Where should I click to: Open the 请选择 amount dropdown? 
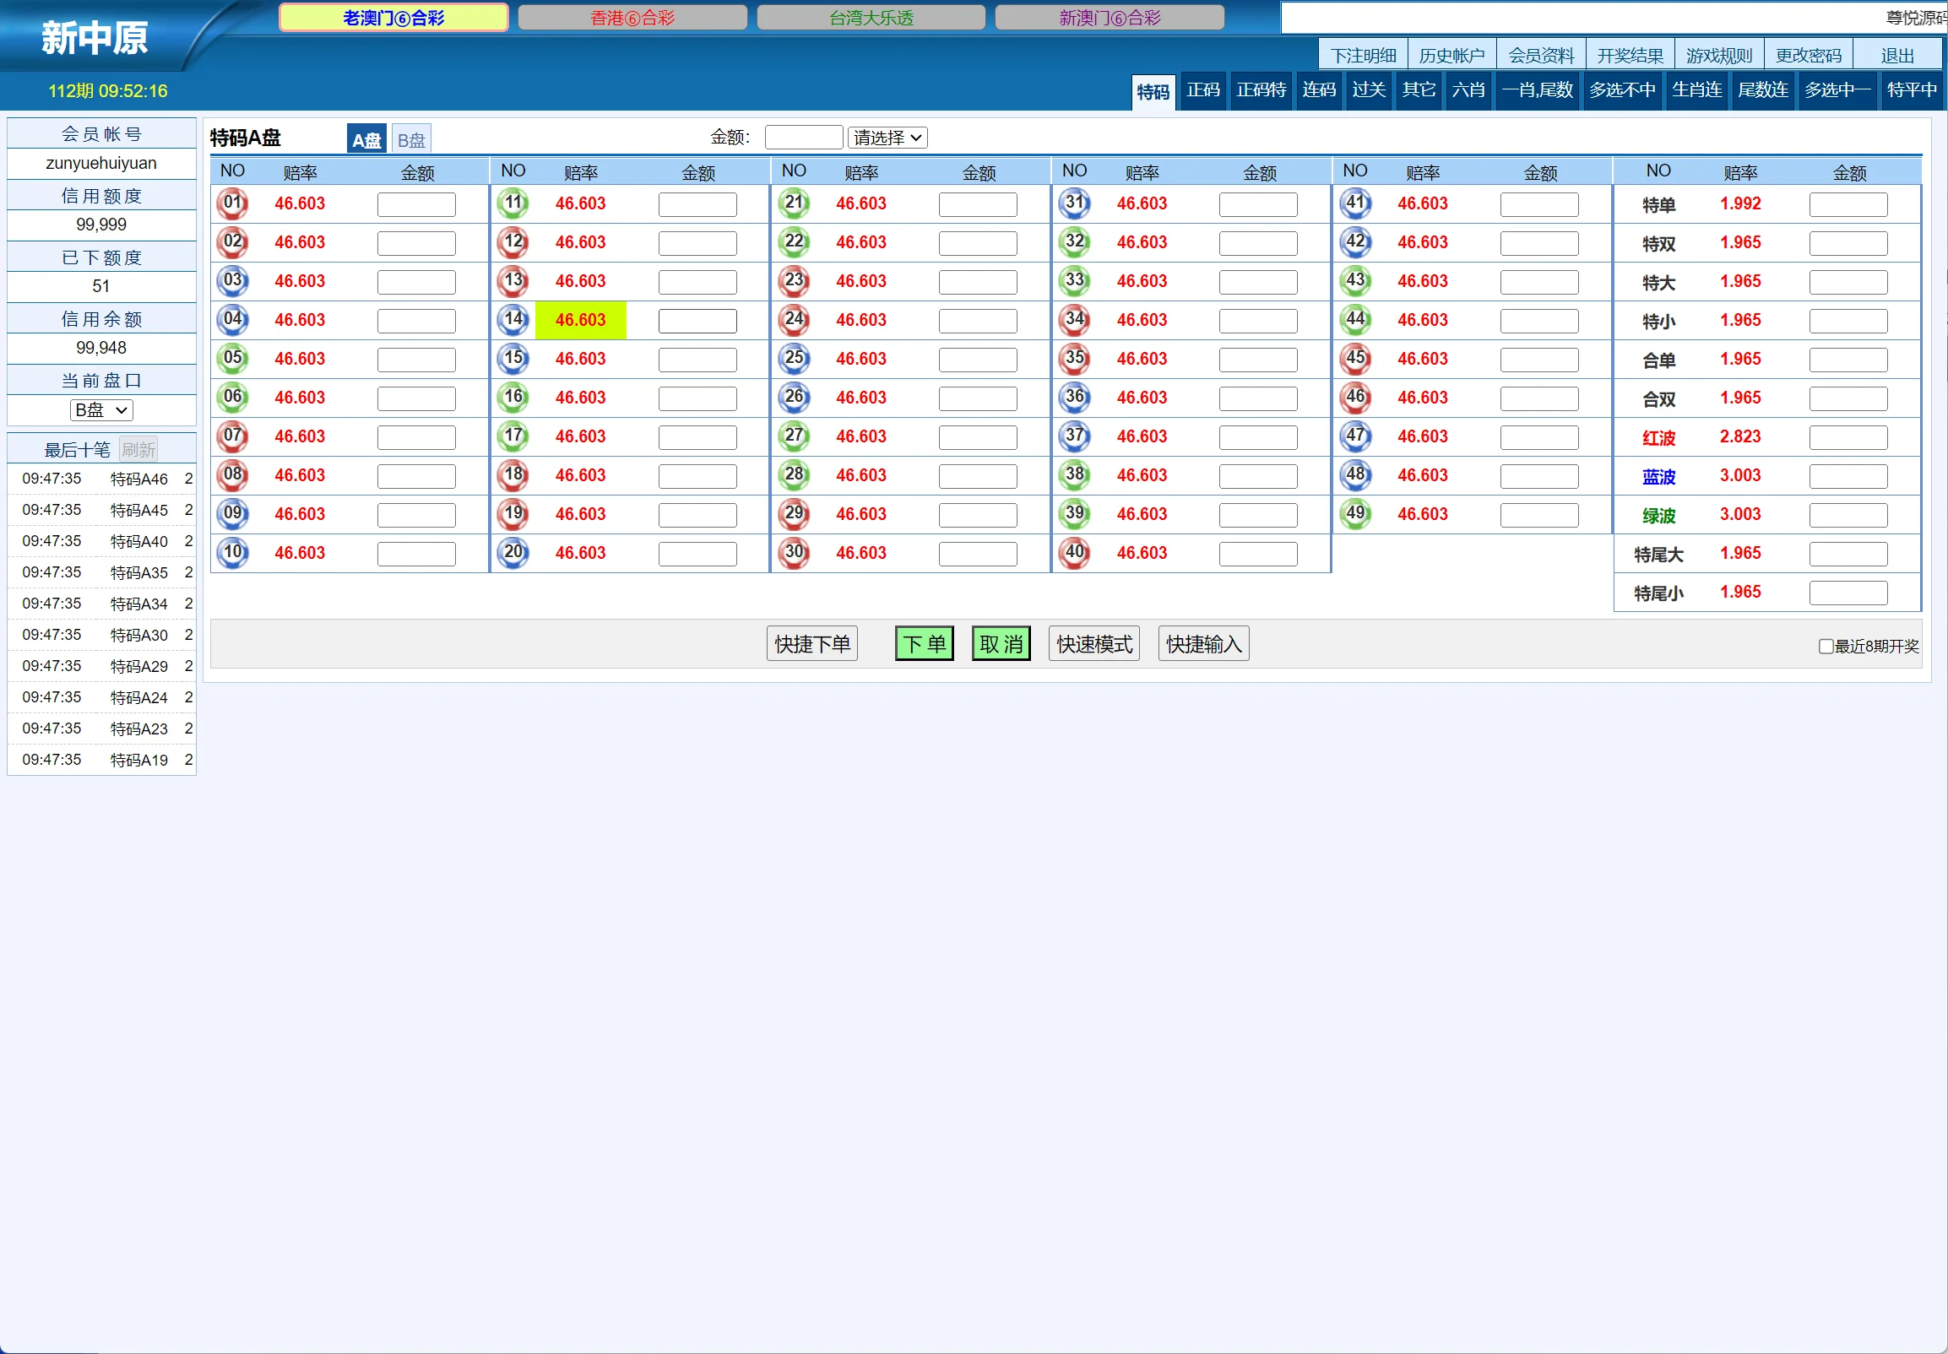tap(887, 138)
